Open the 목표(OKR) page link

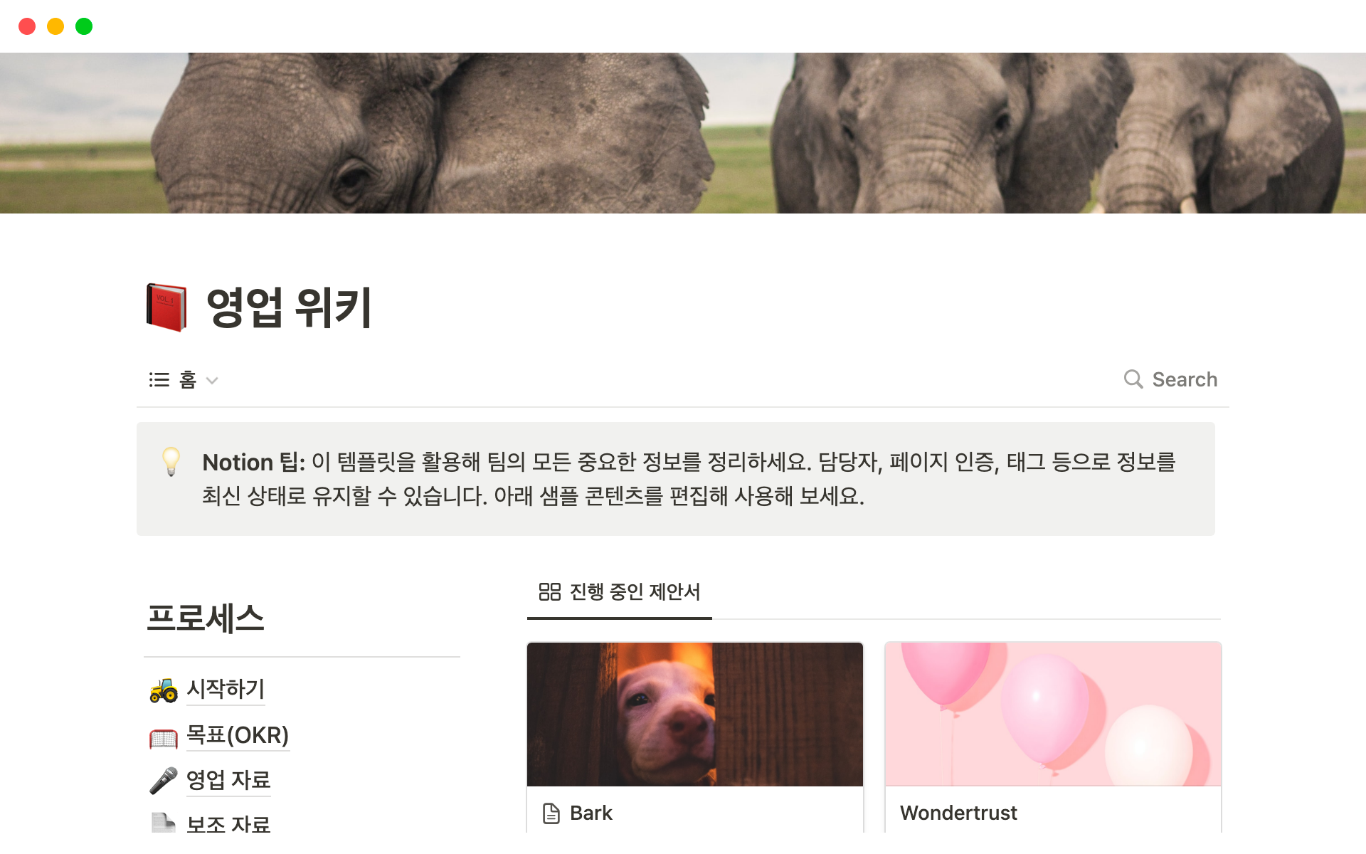point(238,735)
